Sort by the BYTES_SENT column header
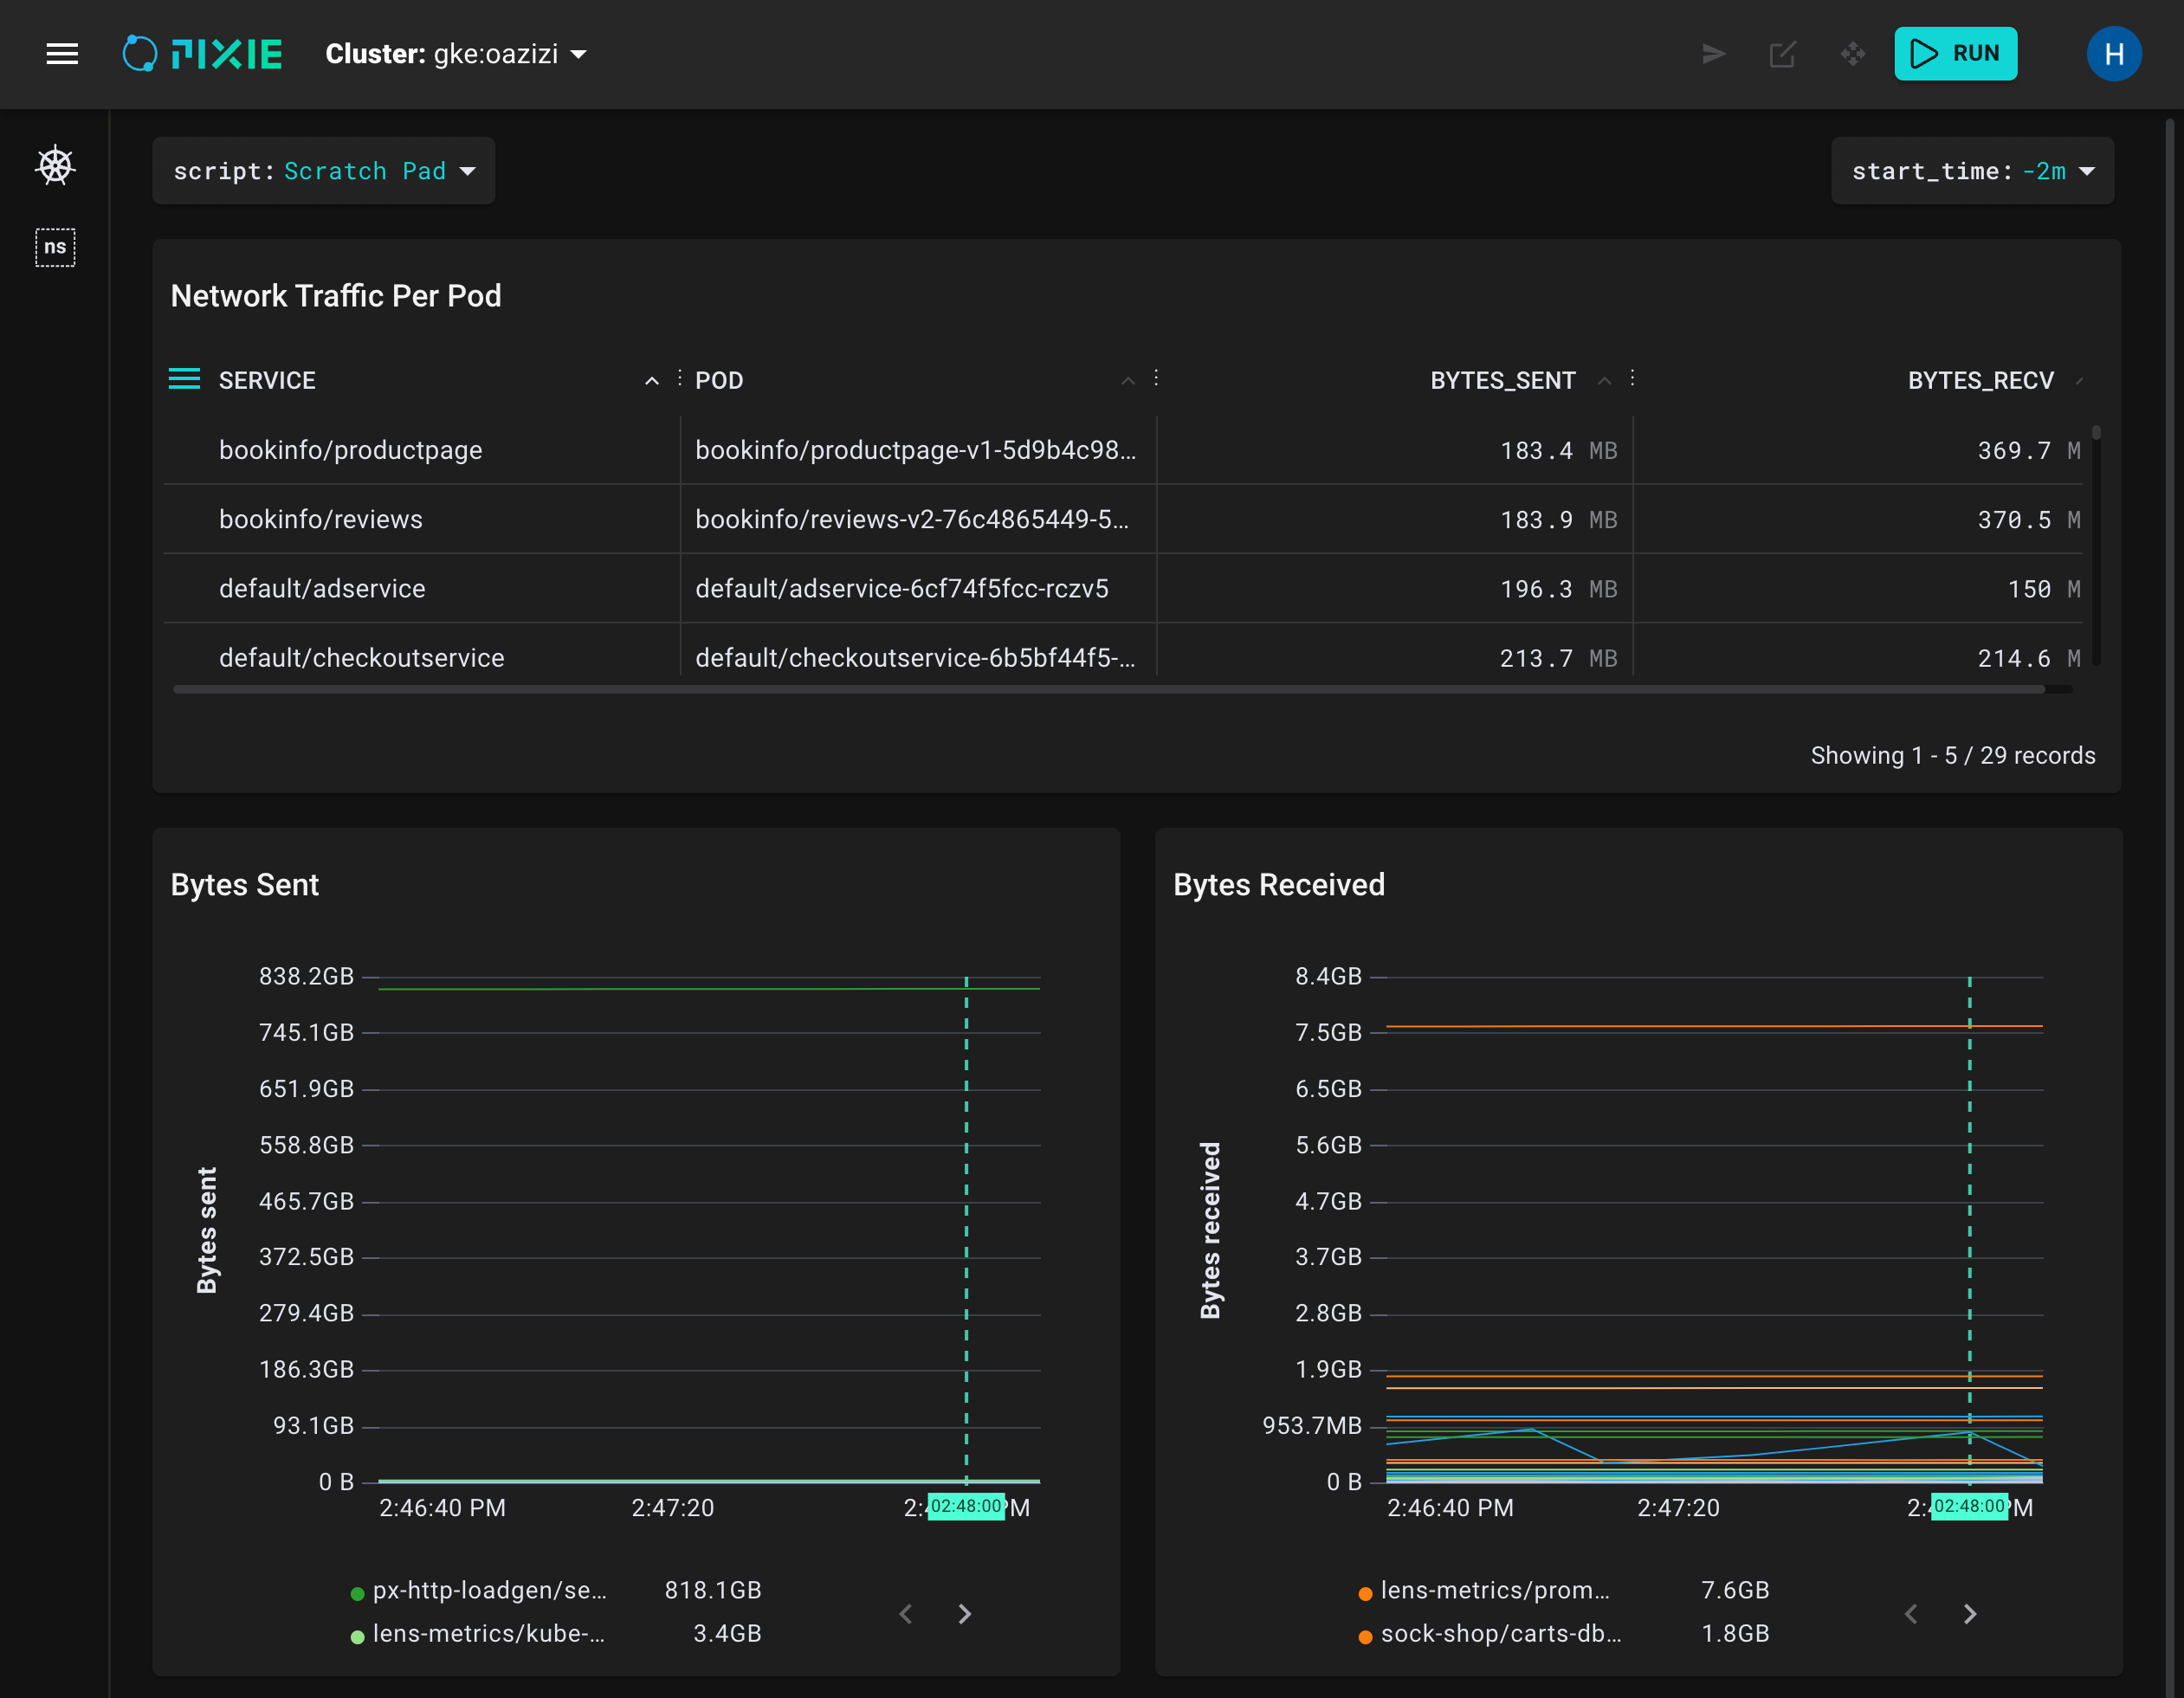This screenshot has width=2184, height=1698. pyautogui.click(x=1502, y=380)
